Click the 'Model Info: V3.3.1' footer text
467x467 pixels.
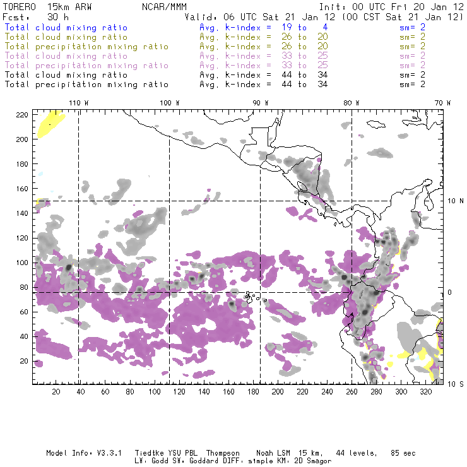[84, 453]
